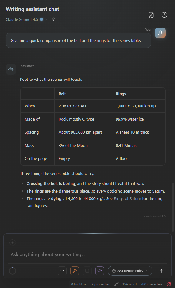Toggle the eye visibility button
Image resolution: width=175 pixels, height=288 pixels.
click(x=100, y=271)
